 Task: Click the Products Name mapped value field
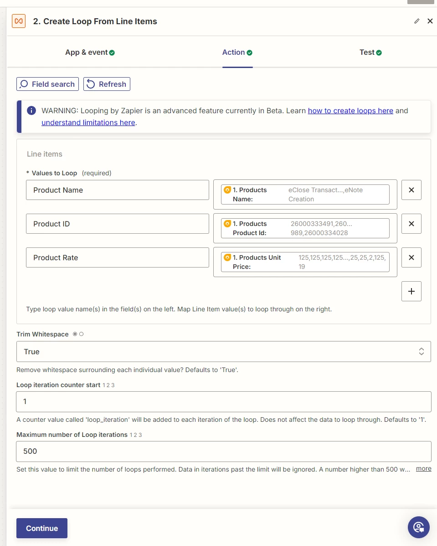coord(305,194)
